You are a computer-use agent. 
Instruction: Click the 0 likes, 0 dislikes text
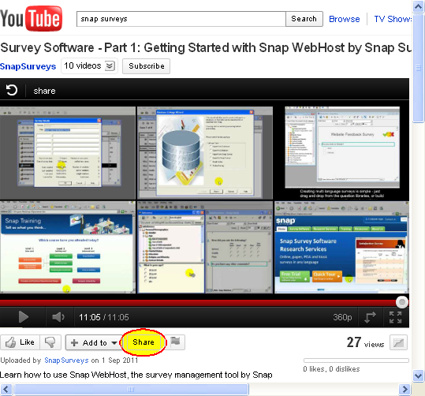click(x=331, y=369)
